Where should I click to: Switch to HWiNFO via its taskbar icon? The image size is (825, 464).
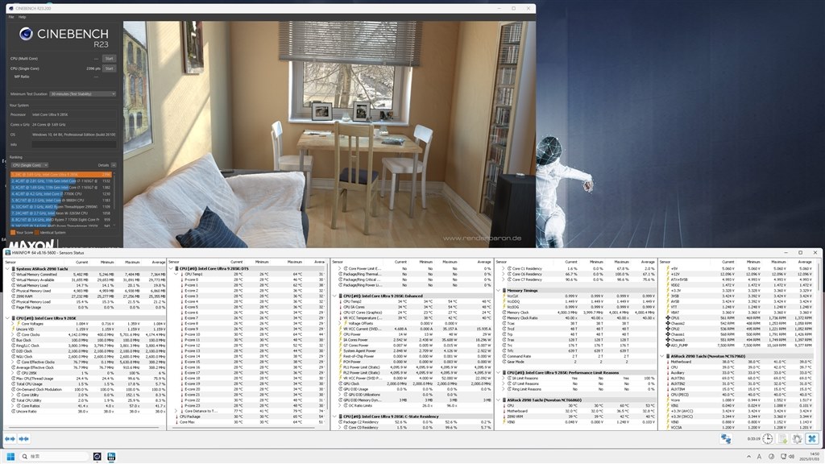point(111,456)
